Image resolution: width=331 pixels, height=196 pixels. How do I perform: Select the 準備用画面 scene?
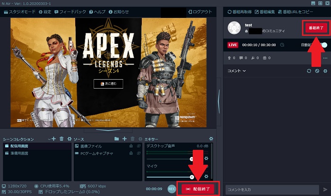pos(37,153)
